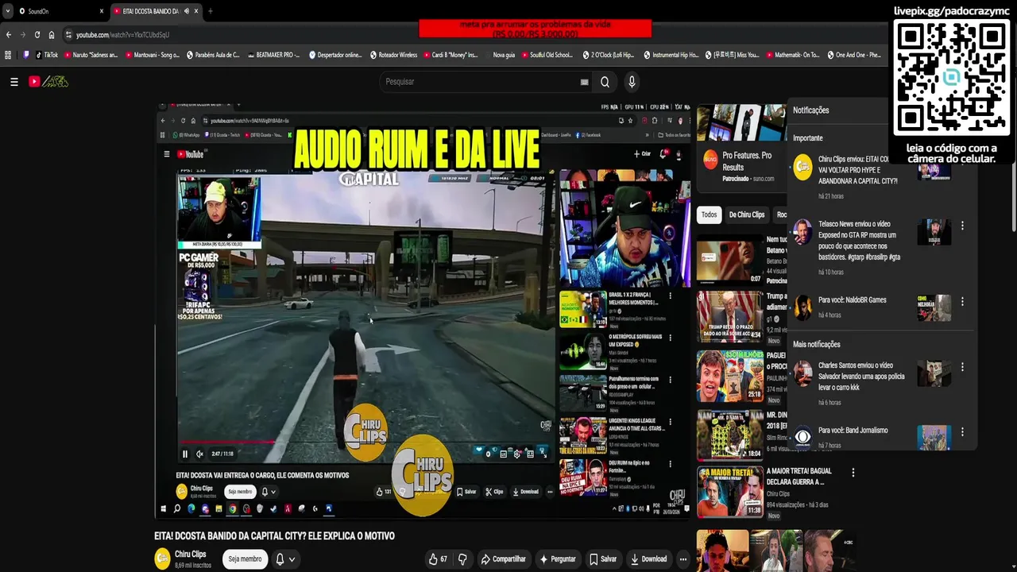Open the Twitch bookmark icon
The width and height of the screenshot is (1017, 572).
pyautogui.click(x=26, y=55)
